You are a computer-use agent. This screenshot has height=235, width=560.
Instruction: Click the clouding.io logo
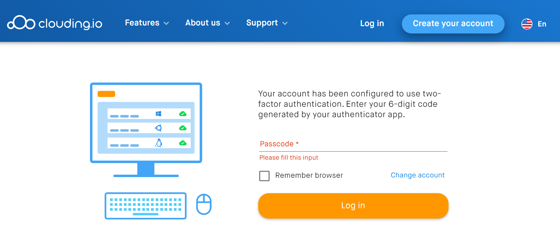point(55,23)
